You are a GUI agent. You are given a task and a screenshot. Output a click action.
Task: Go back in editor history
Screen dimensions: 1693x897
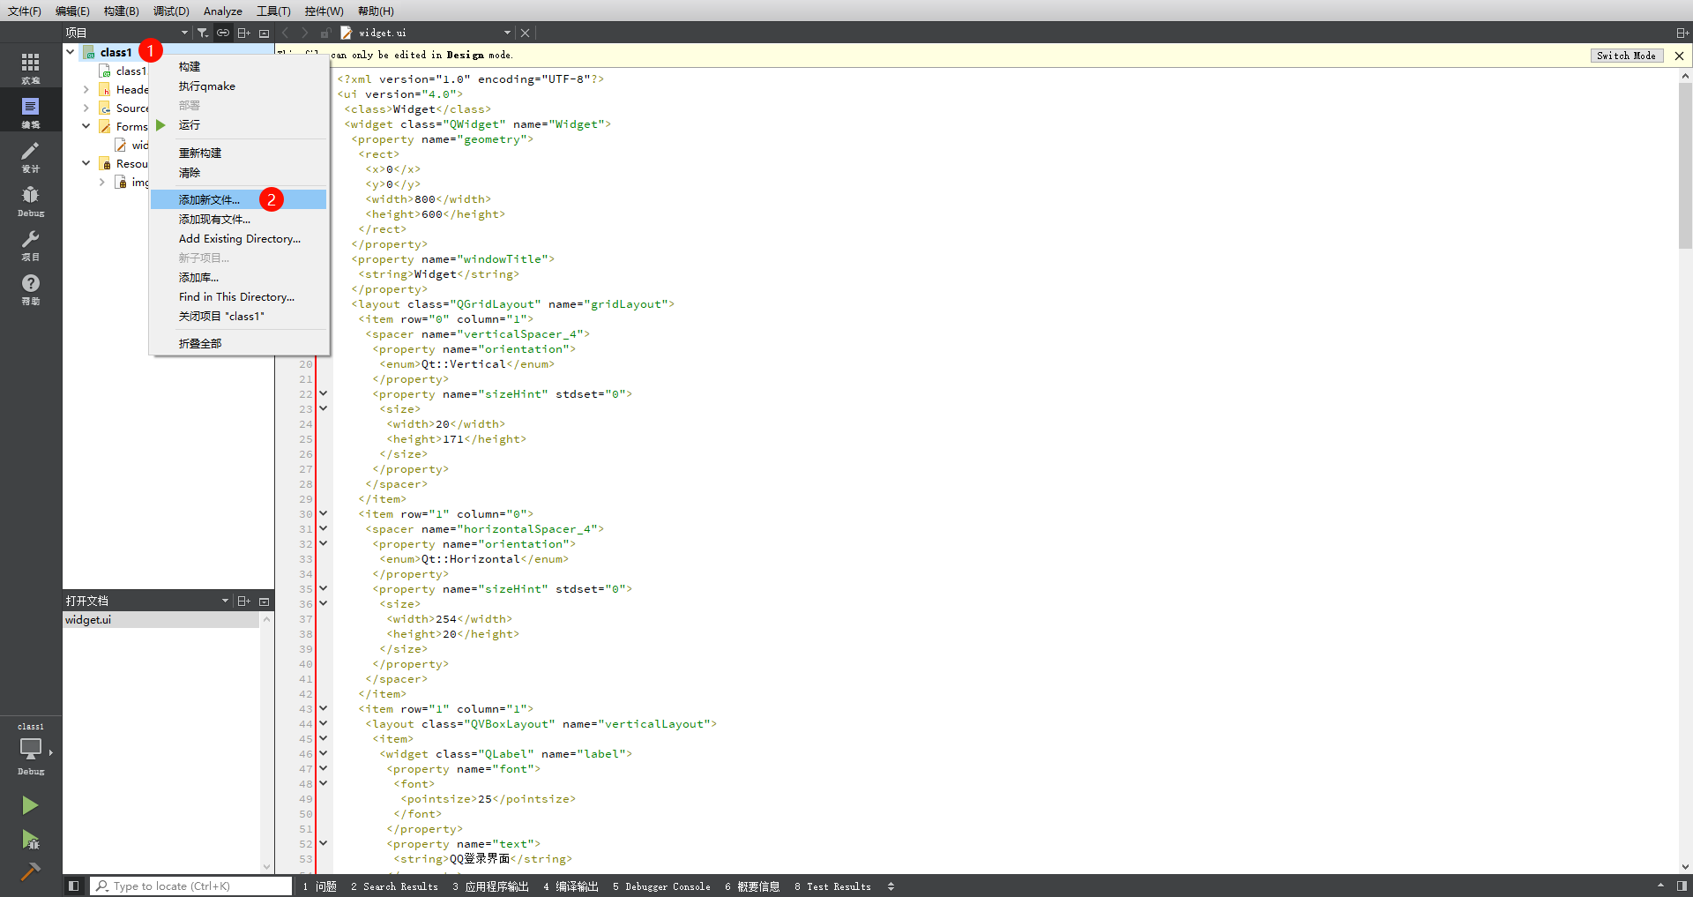click(285, 33)
